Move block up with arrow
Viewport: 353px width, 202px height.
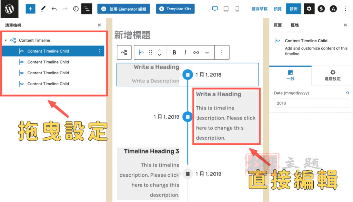pyautogui.click(x=159, y=50)
